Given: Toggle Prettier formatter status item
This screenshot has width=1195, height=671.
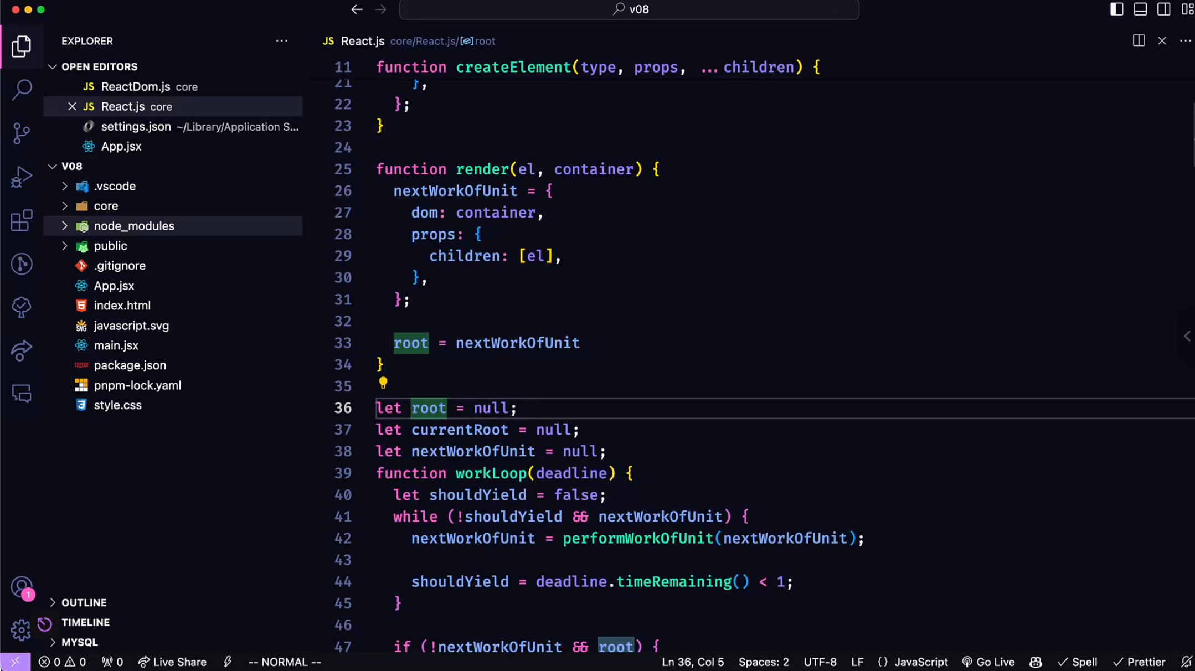Looking at the screenshot, I should 1139,662.
